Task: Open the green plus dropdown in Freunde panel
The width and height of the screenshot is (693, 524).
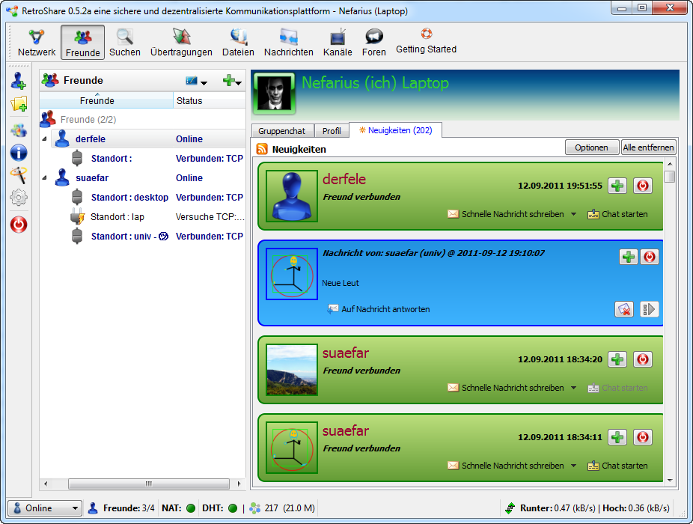Action: 232,81
